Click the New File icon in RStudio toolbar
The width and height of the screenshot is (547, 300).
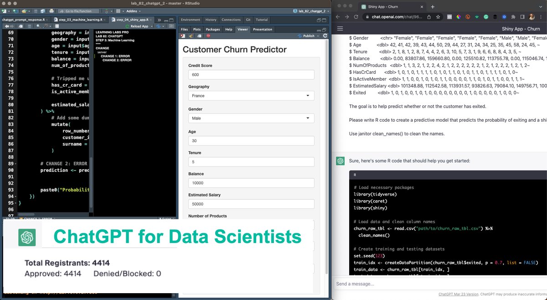4,10
